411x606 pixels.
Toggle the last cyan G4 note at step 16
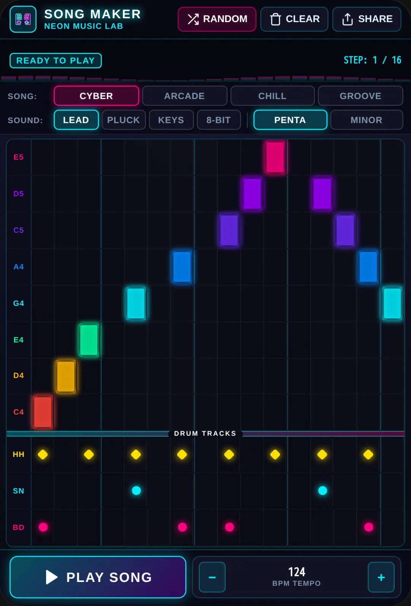pos(392,303)
